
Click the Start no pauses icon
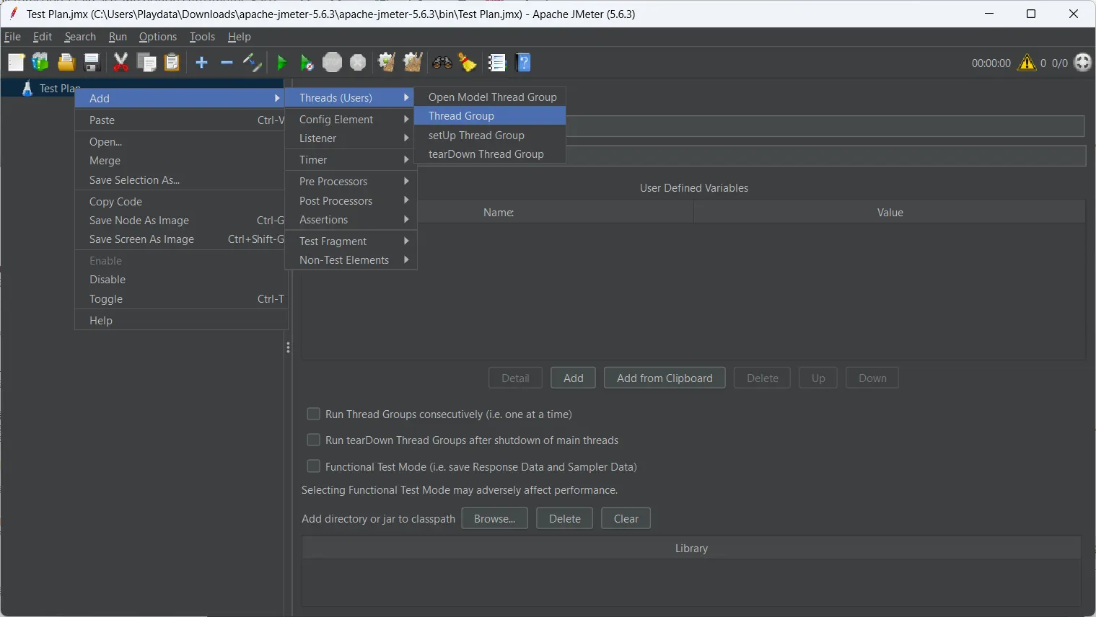click(307, 63)
